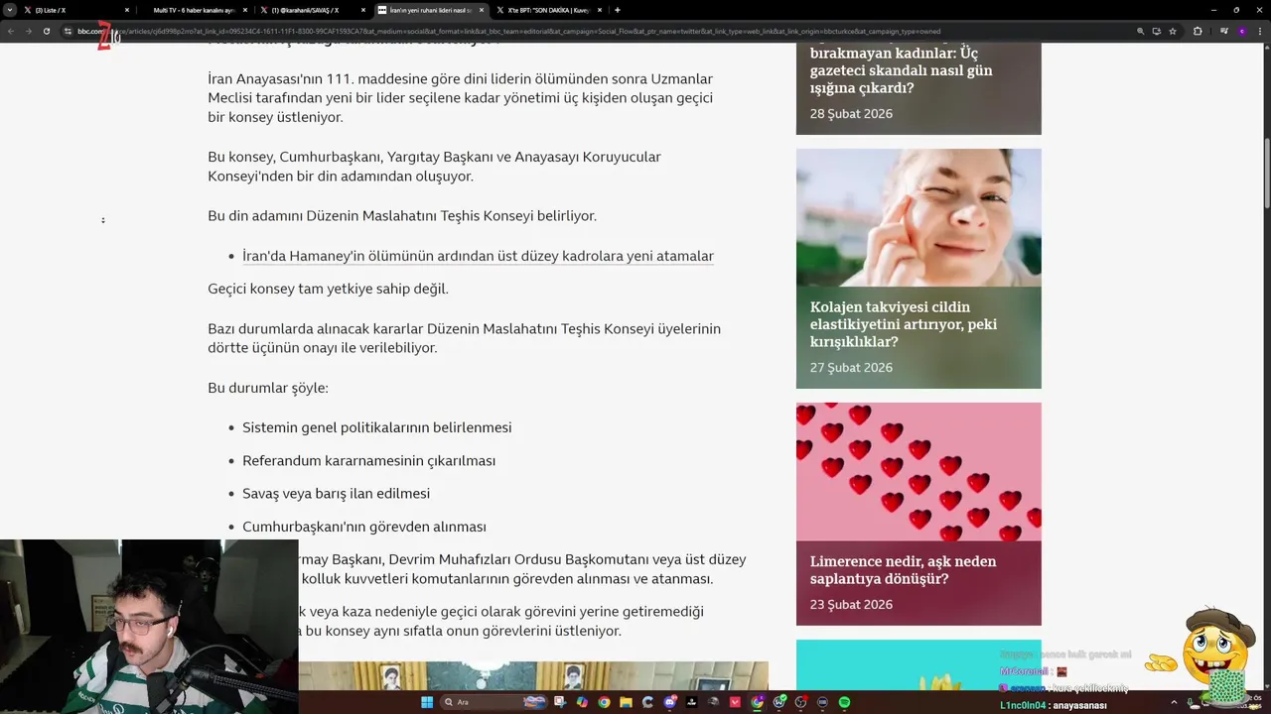This screenshot has width=1271, height=714.
Task: Open OBS Studio from the taskbar
Action: pyautogui.click(x=801, y=702)
